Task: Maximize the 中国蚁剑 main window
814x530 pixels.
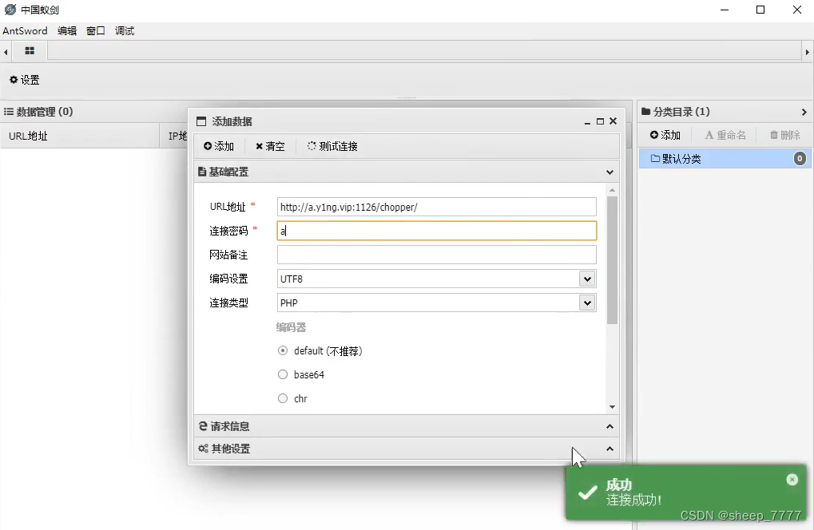Action: (760, 10)
